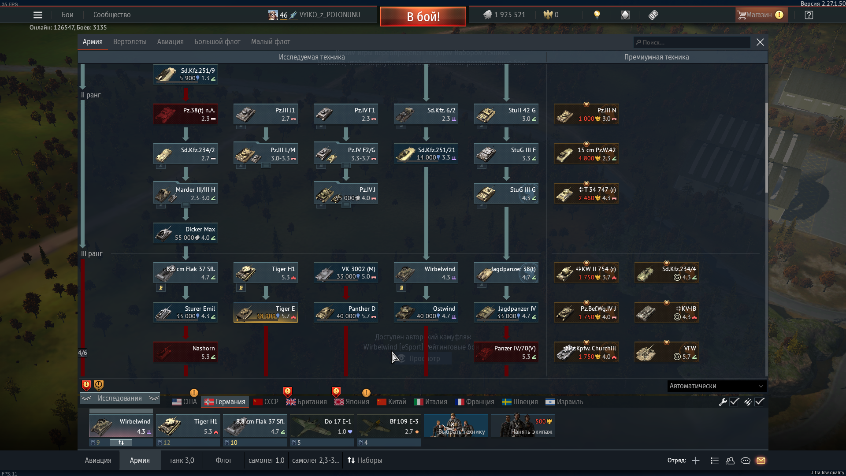Click swap arrows under Wirbelwind crew slot
The width and height of the screenshot is (846, 476).
coord(121,443)
